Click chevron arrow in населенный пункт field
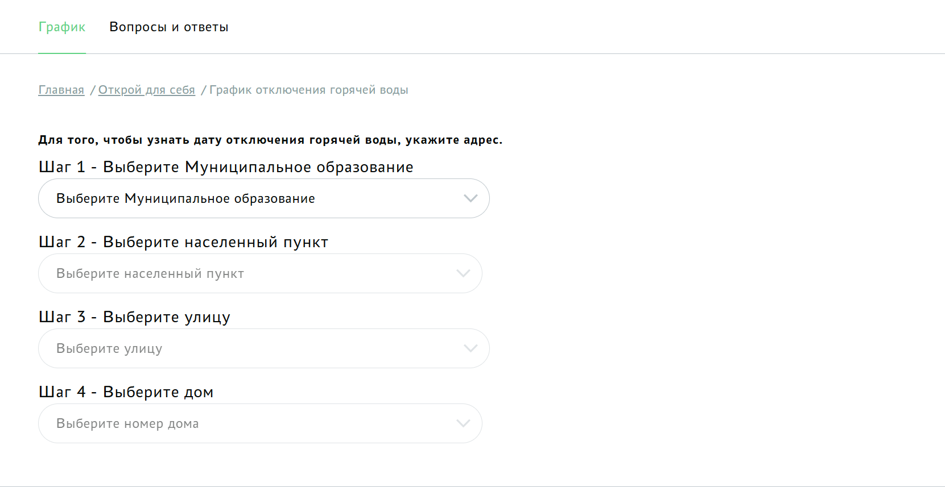945x487 pixels. 463,273
